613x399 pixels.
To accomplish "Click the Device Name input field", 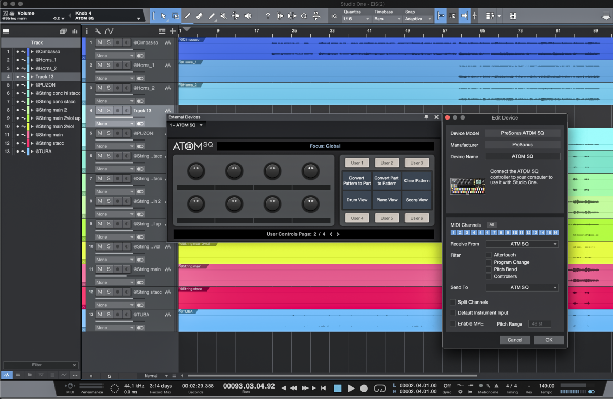I will click(522, 156).
